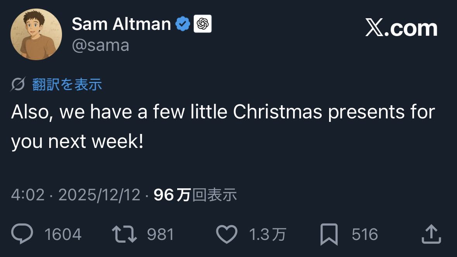Screen dimensions: 457x257
Task: Click the OpenAI affiliation badge
Action: pos(202,24)
